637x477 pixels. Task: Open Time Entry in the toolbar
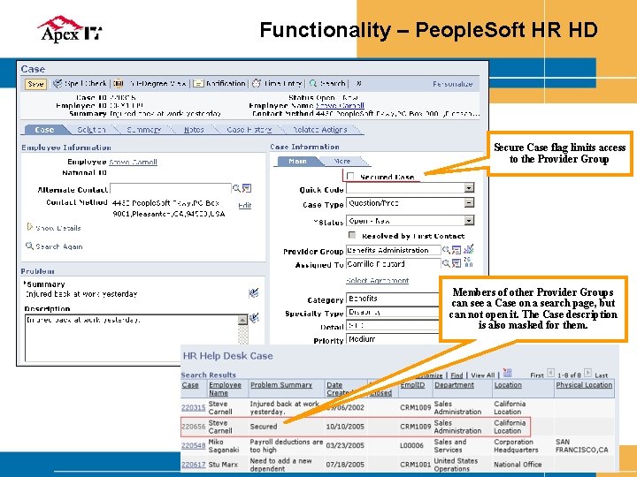pos(277,84)
